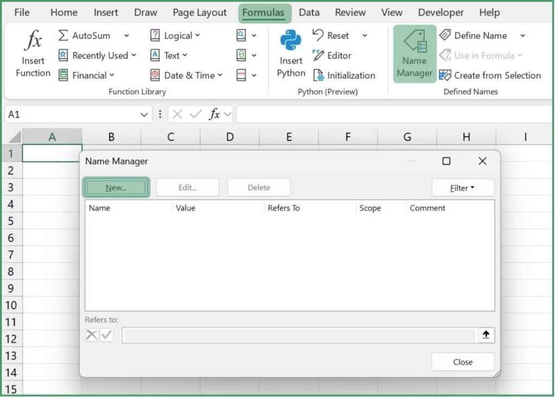Open the Financial functions icon
Screen dimensions: 555x397
[x=63, y=75]
